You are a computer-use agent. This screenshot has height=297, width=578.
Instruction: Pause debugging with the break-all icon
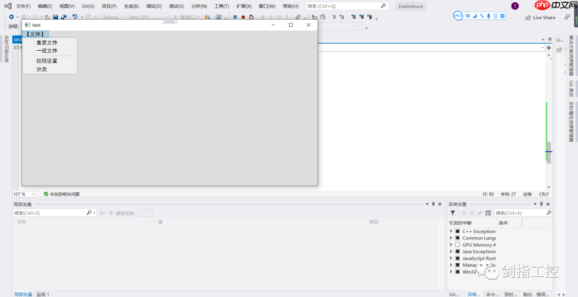235,17
